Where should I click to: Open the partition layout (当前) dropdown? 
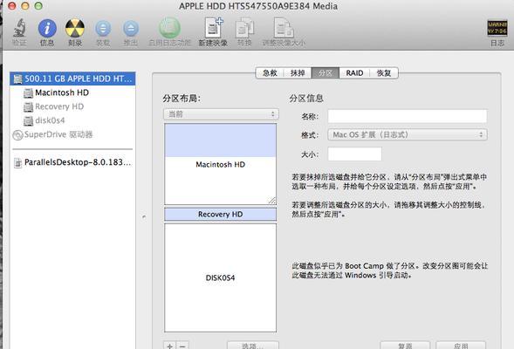tap(221, 114)
